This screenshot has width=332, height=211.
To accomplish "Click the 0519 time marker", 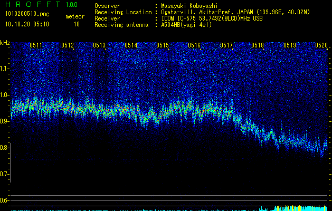I will [289, 46].
